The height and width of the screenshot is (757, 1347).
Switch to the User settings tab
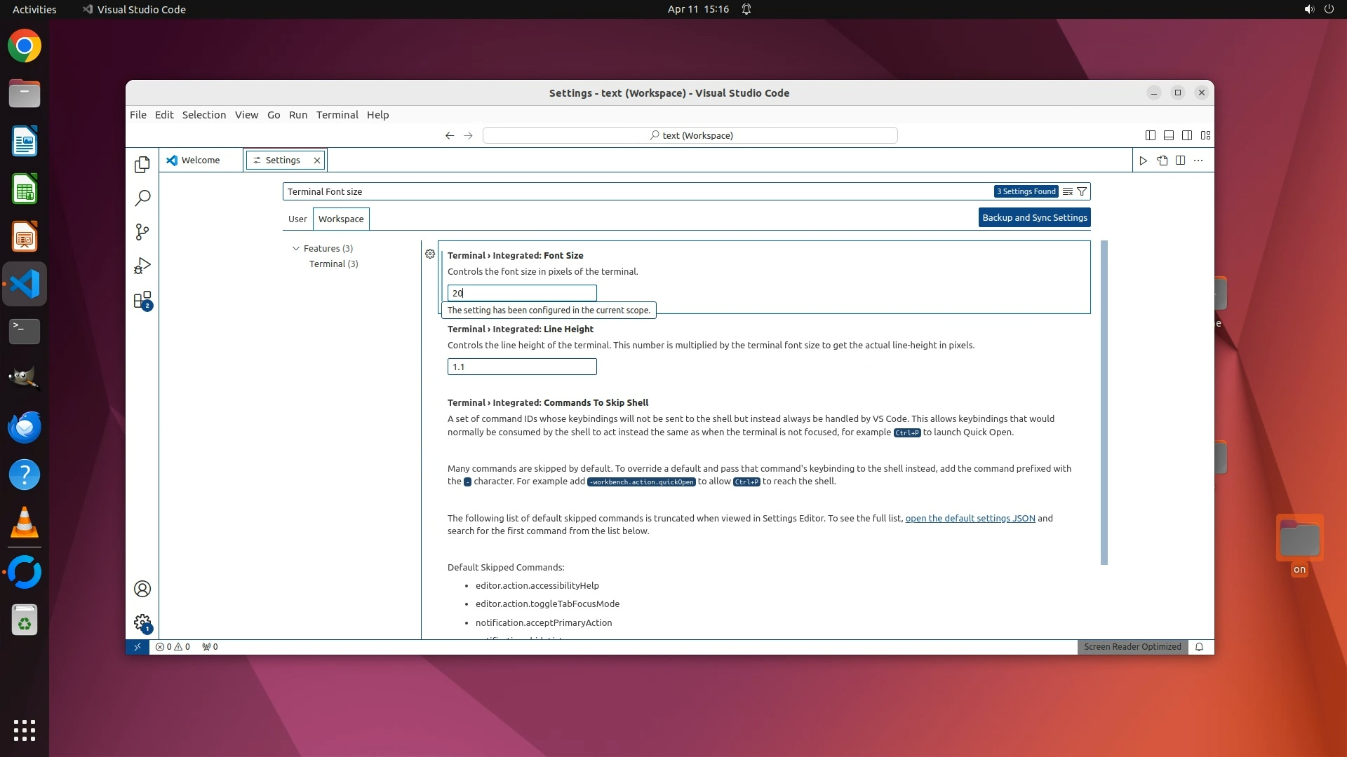click(297, 219)
